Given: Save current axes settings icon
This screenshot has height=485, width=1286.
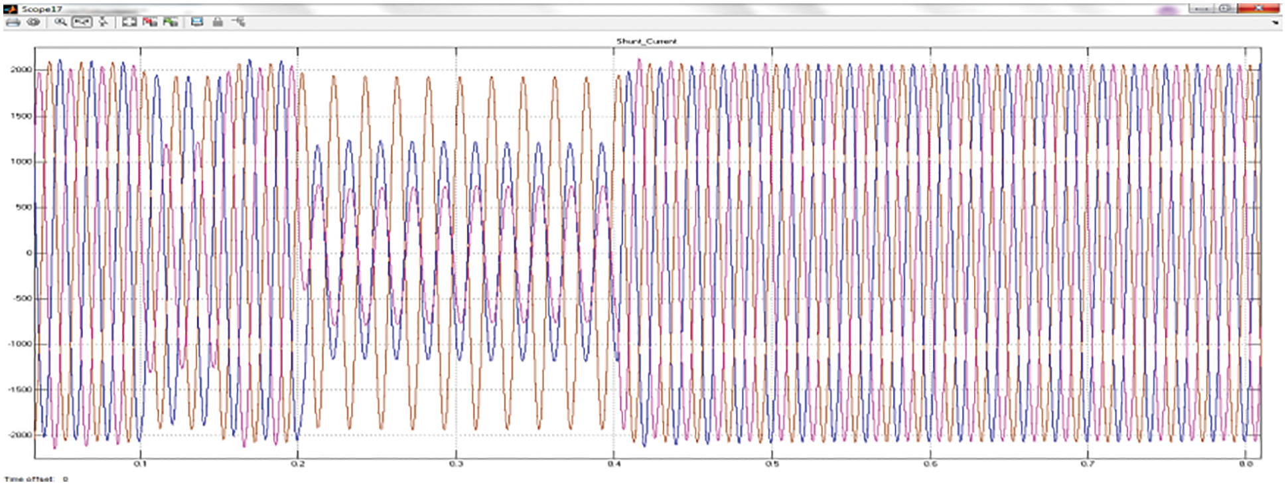Looking at the screenshot, I should pyautogui.click(x=150, y=23).
